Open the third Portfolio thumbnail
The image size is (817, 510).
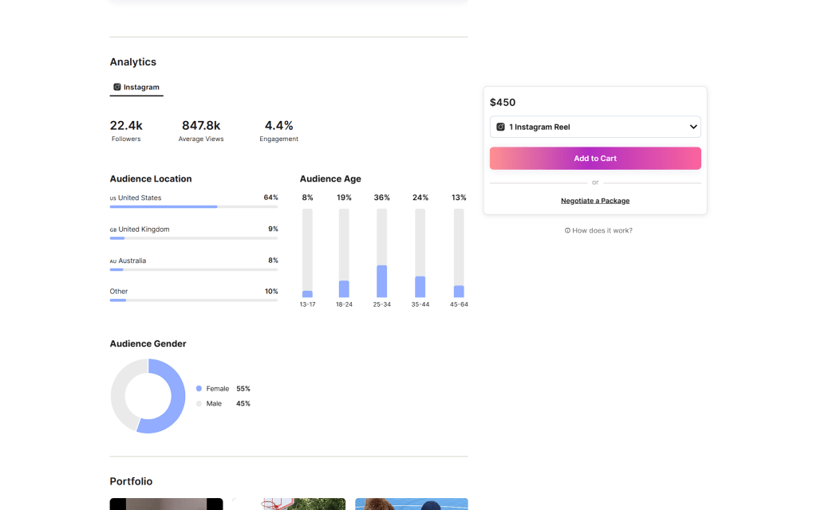(411, 504)
